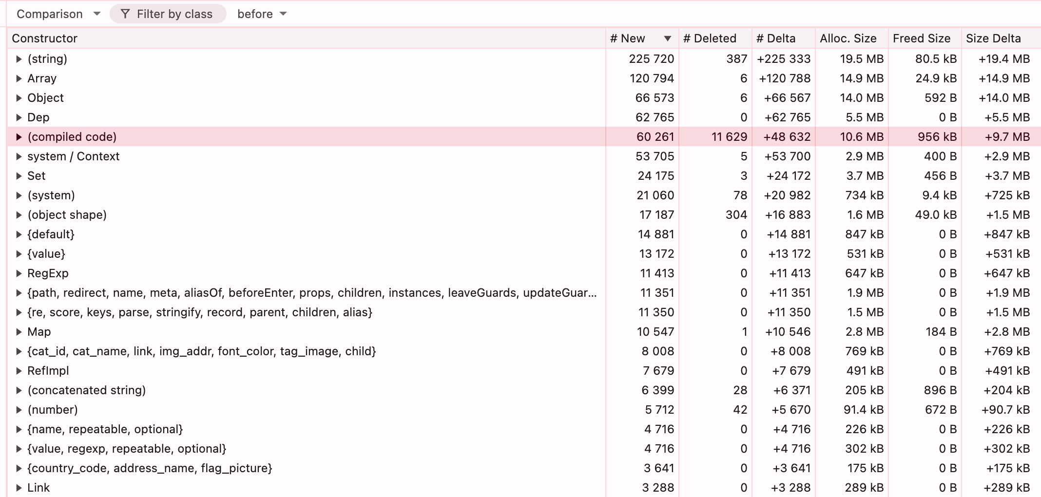
Task: Select the {country_code, address_name, flag_picture} row
Action: point(150,468)
